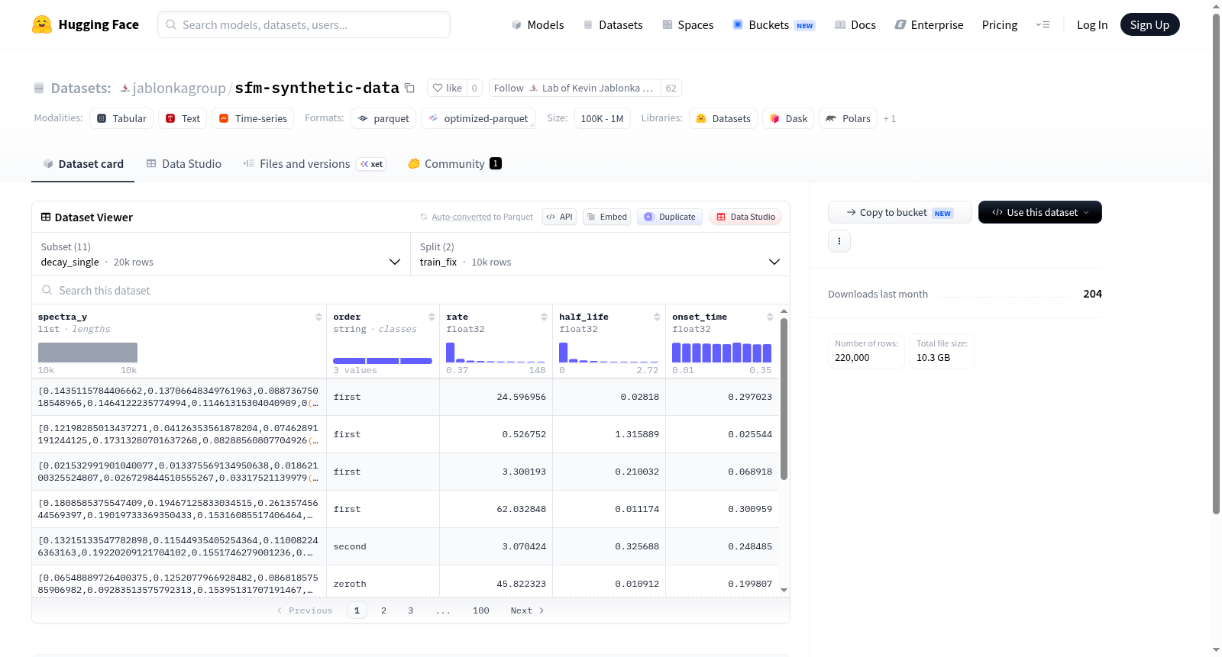Image resolution: width=1222 pixels, height=657 pixels.
Task: Click the onset_time column histogram
Action: (x=722, y=352)
